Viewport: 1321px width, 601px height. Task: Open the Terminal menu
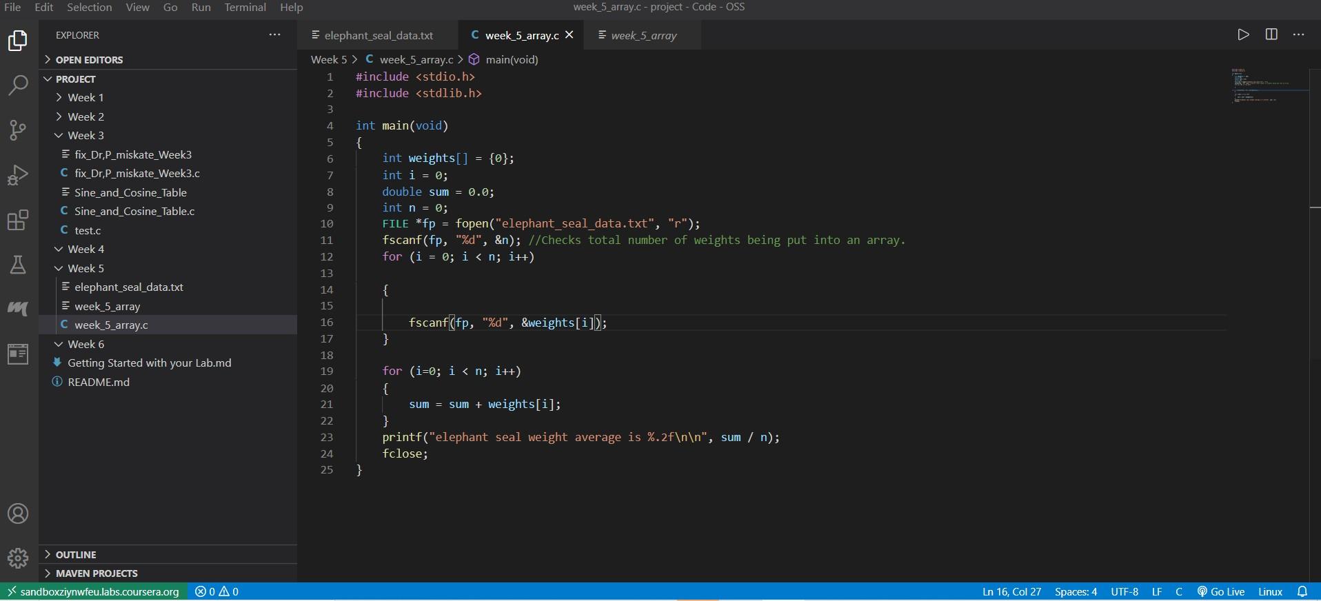click(245, 8)
